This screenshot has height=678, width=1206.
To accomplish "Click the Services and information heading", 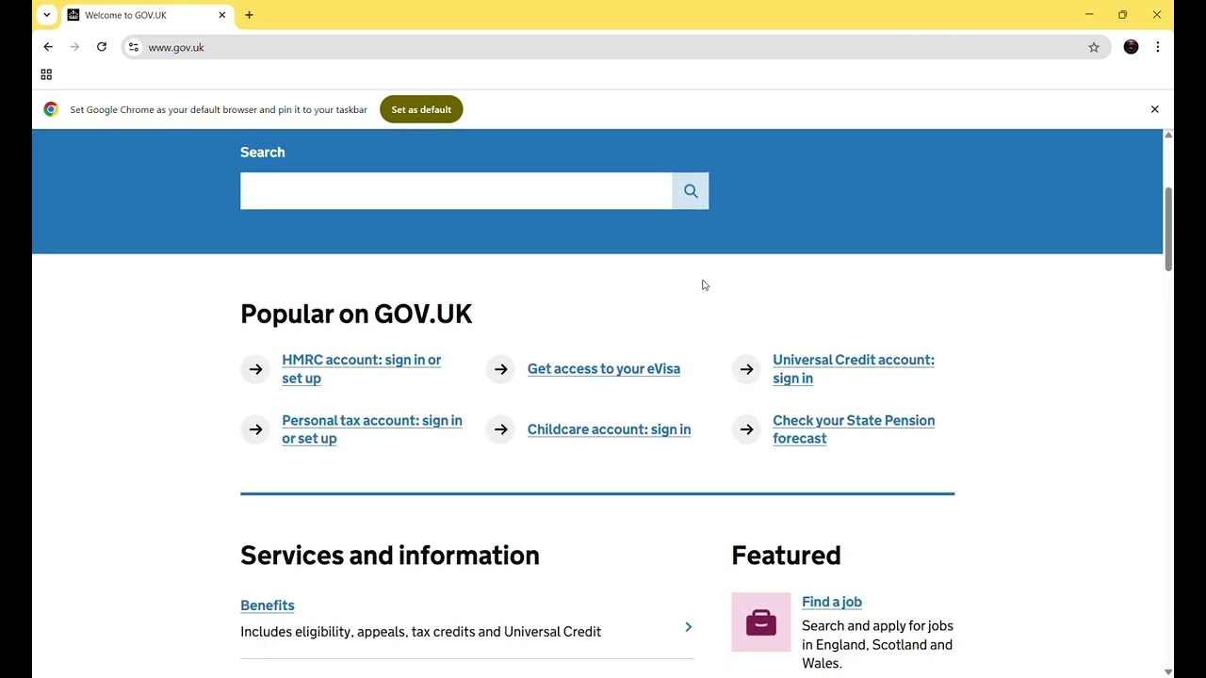I will click(x=390, y=556).
